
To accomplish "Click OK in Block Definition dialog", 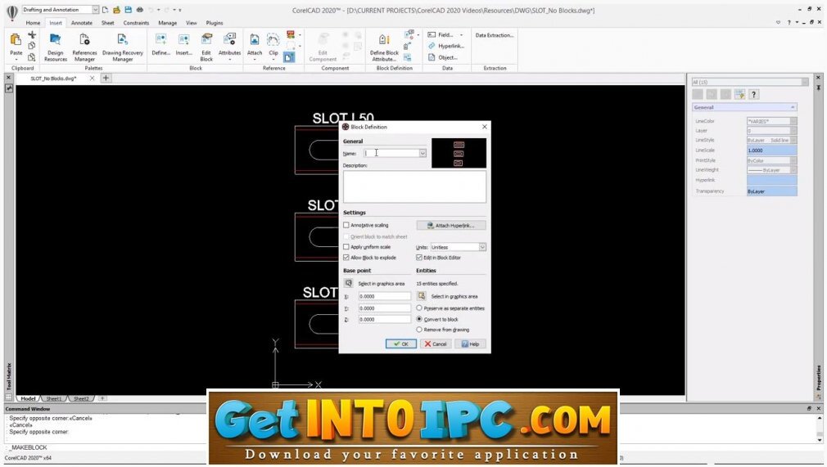I will [x=401, y=344].
